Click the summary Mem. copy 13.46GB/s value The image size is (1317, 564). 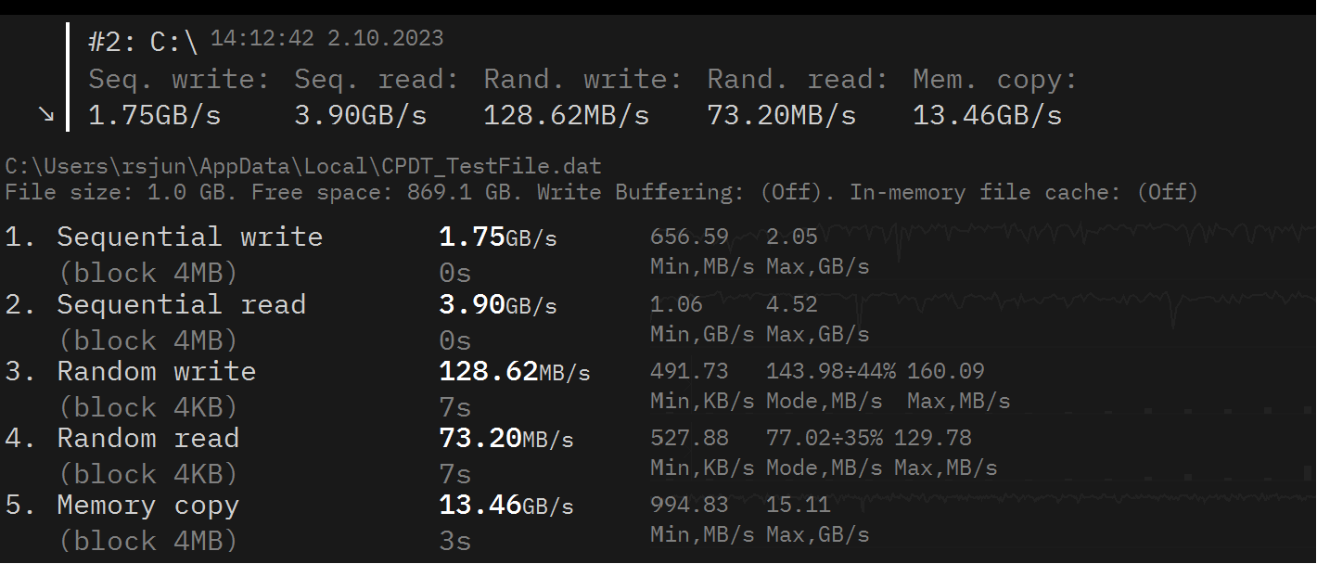coord(987,115)
